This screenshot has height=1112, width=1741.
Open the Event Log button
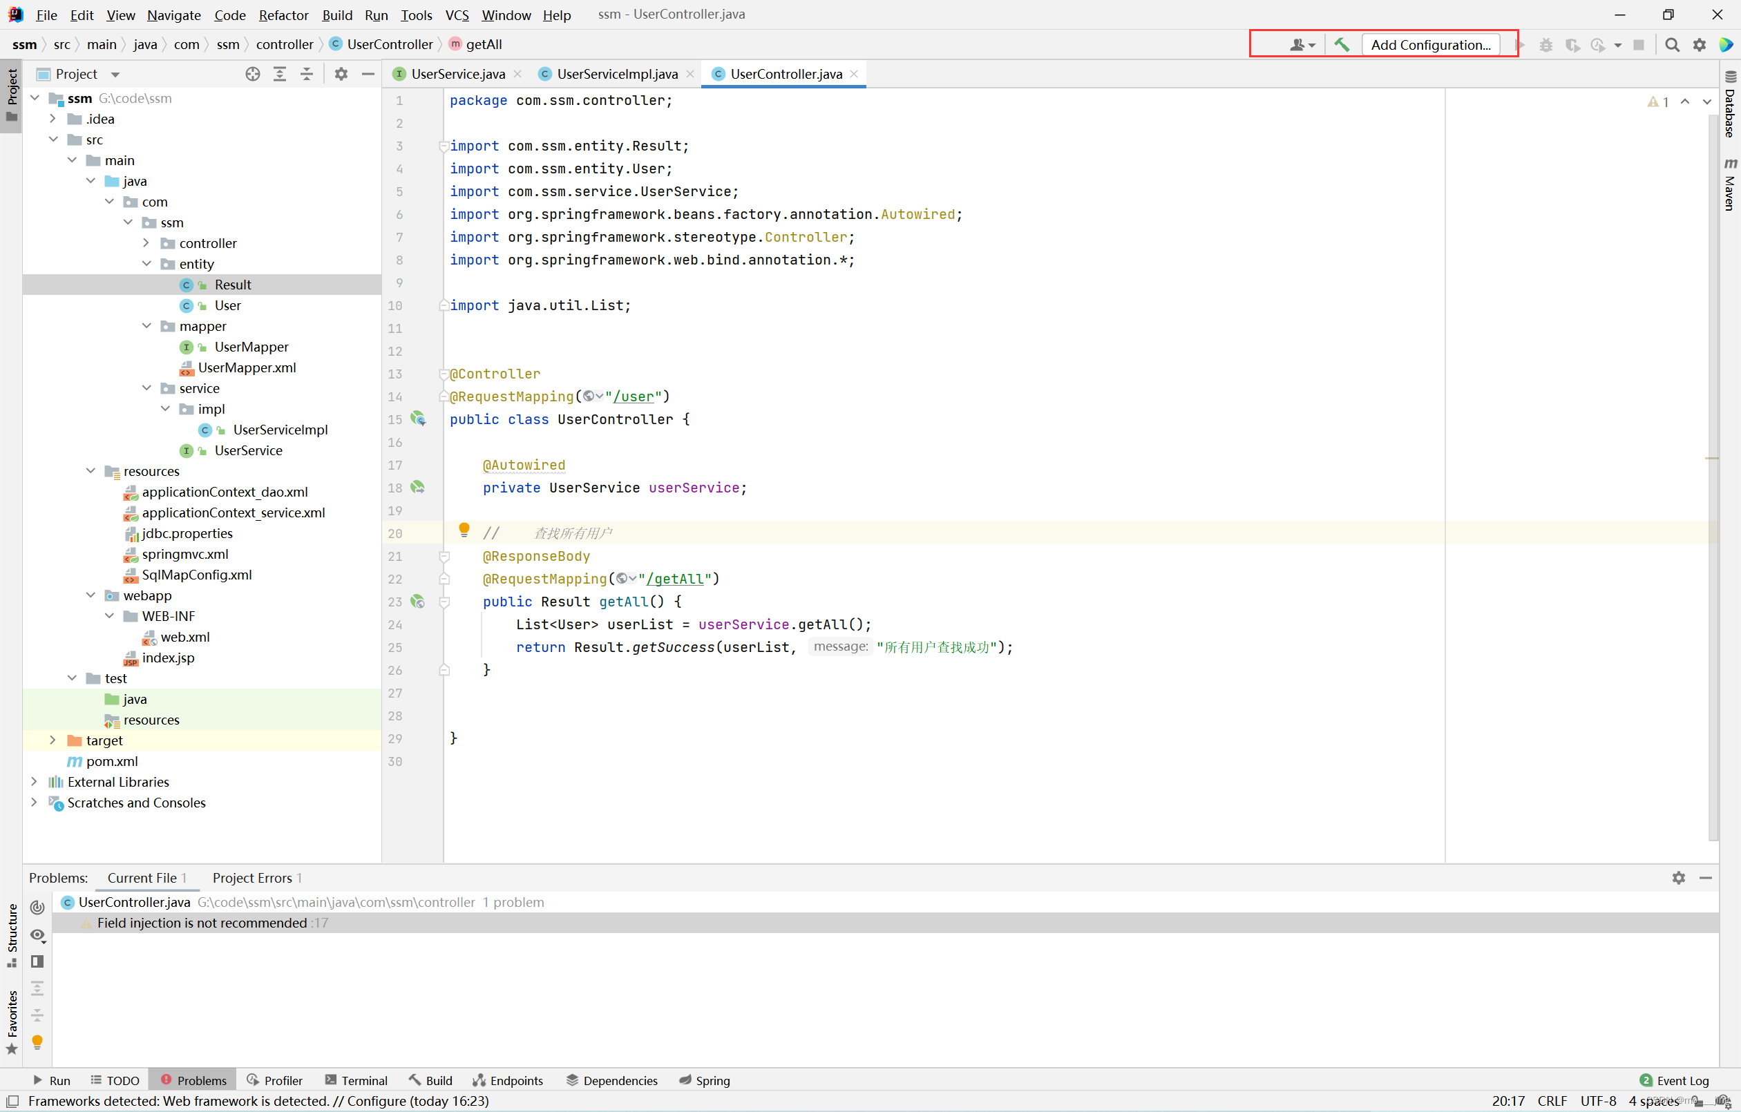point(1675,1080)
